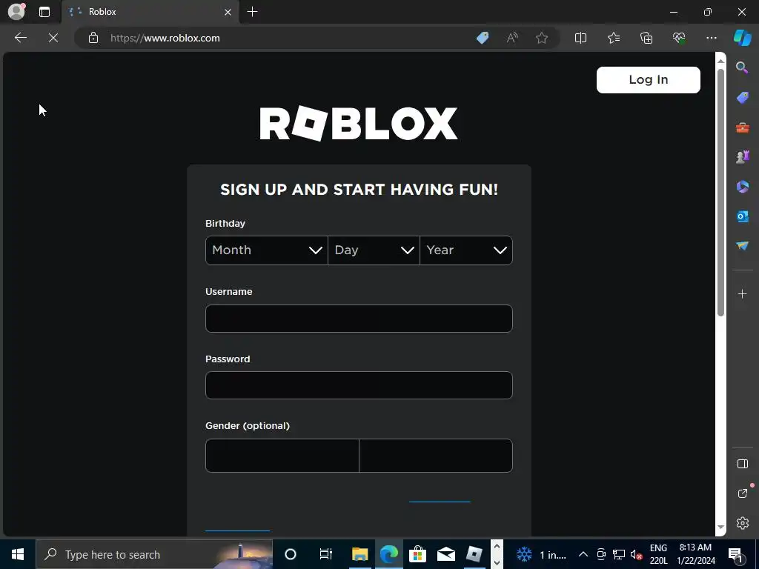759x569 pixels.
Task: Open the Windows Start menu
Action: pos(18,554)
